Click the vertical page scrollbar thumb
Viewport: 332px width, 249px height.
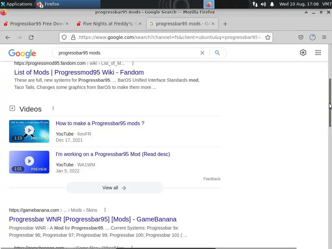(330, 103)
